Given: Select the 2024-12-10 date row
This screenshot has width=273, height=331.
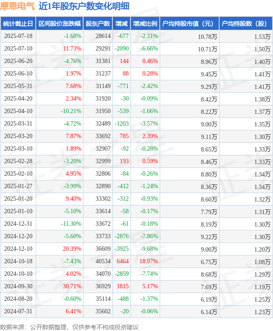Looking at the screenshot, I should click(x=136, y=249).
